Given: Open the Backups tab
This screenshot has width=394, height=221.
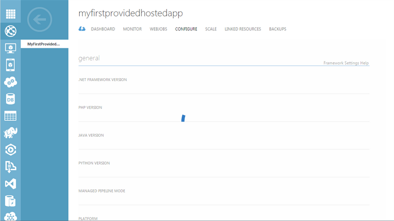Looking at the screenshot, I should (278, 29).
